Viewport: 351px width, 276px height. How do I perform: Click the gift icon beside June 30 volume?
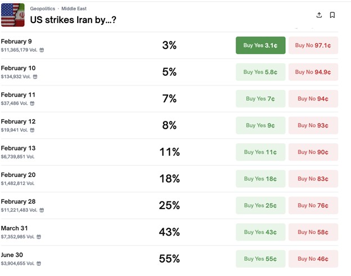pos(38,264)
